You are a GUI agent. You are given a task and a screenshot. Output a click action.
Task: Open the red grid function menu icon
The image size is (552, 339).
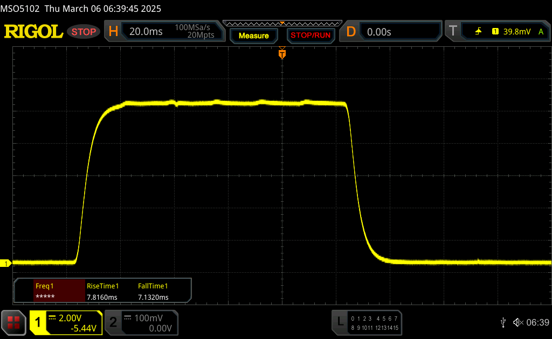[13, 322]
